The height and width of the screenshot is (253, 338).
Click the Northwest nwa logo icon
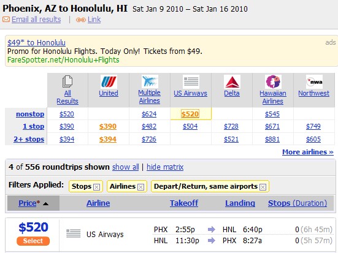(314, 81)
